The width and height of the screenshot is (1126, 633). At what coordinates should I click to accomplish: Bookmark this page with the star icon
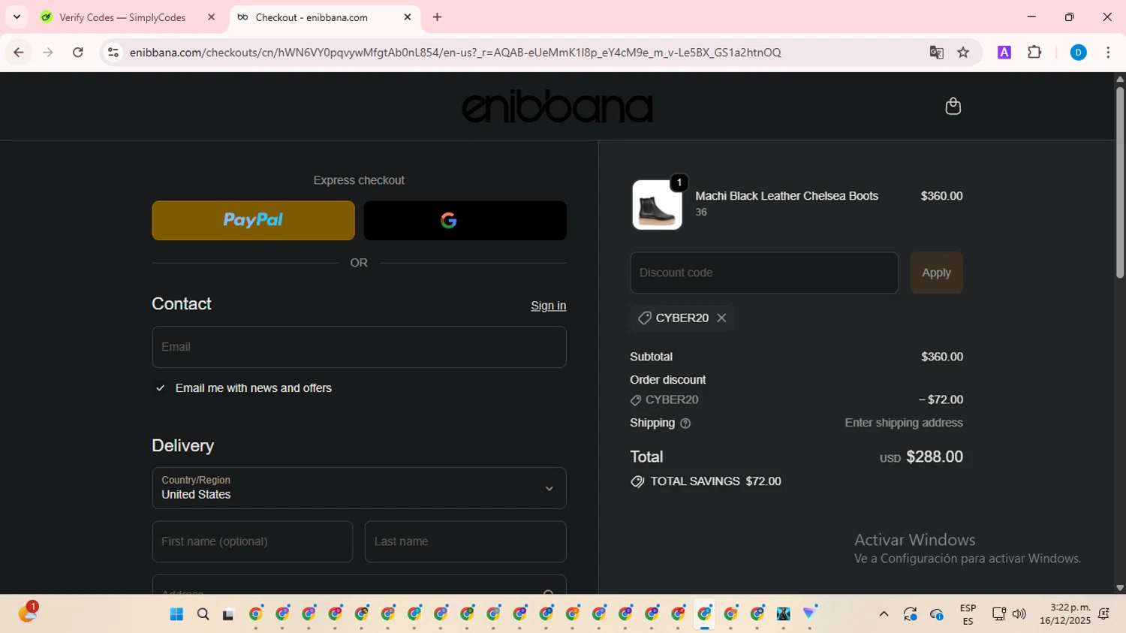click(963, 53)
